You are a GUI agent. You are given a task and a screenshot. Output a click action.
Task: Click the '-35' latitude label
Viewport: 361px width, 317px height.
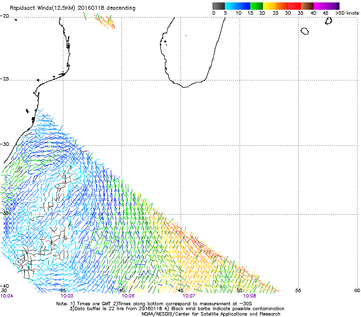(x=4, y=213)
